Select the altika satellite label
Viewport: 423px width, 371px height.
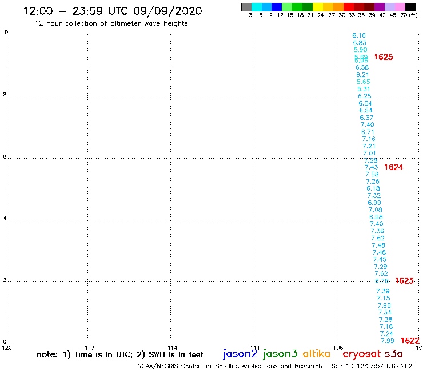(x=317, y=353)
